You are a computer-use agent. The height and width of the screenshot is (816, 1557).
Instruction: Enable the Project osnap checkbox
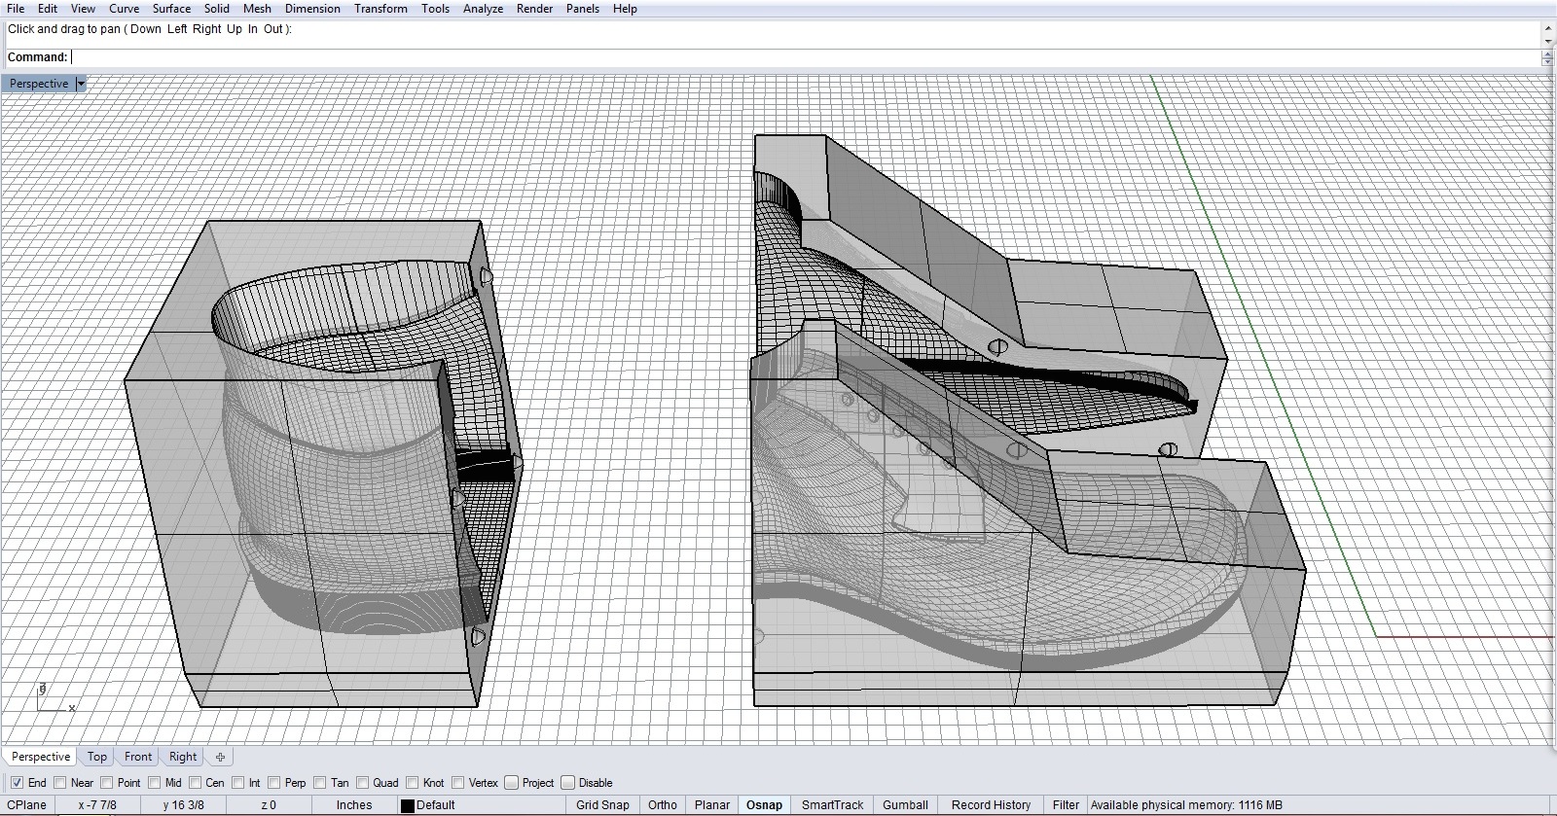[x=512, y=783]
